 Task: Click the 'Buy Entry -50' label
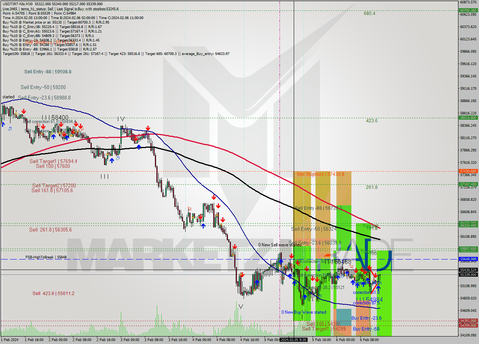click(x=366, y=329)
